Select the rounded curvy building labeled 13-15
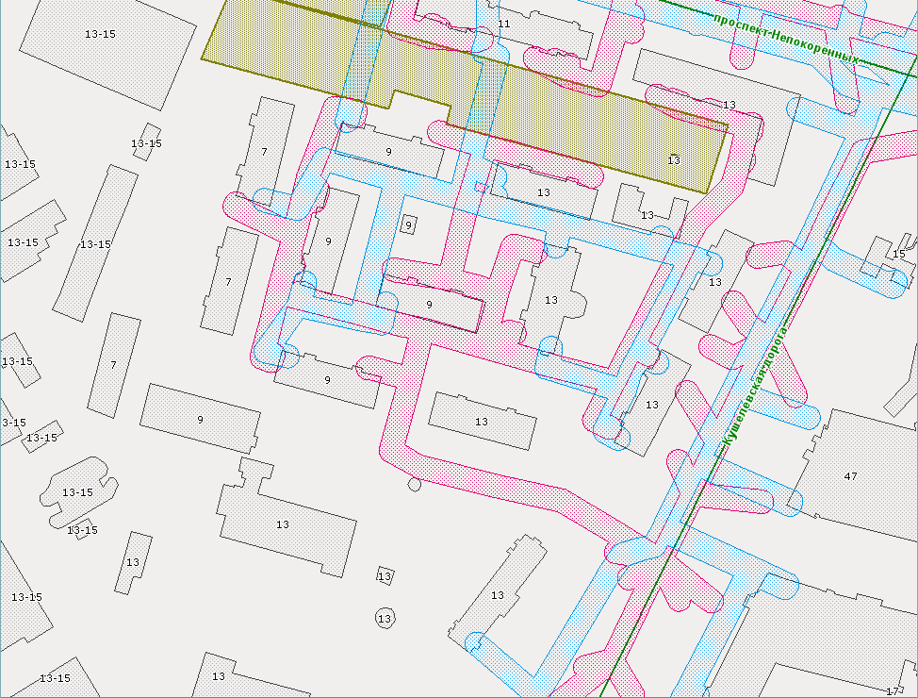 (75, 490)
